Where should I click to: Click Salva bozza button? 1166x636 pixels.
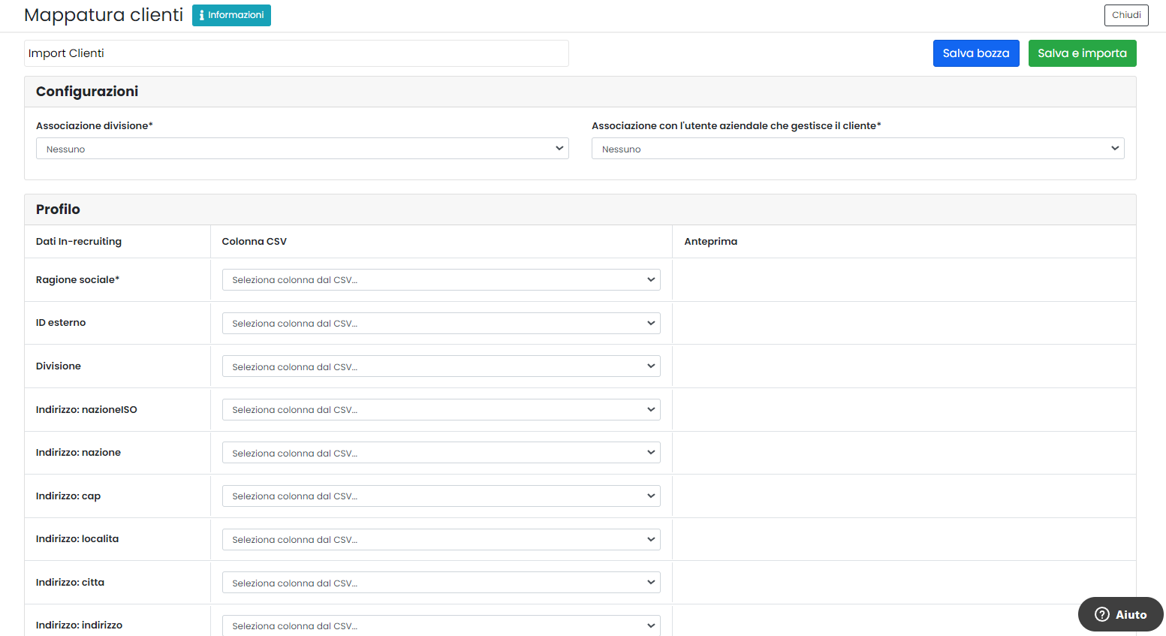tap(976, 53)
